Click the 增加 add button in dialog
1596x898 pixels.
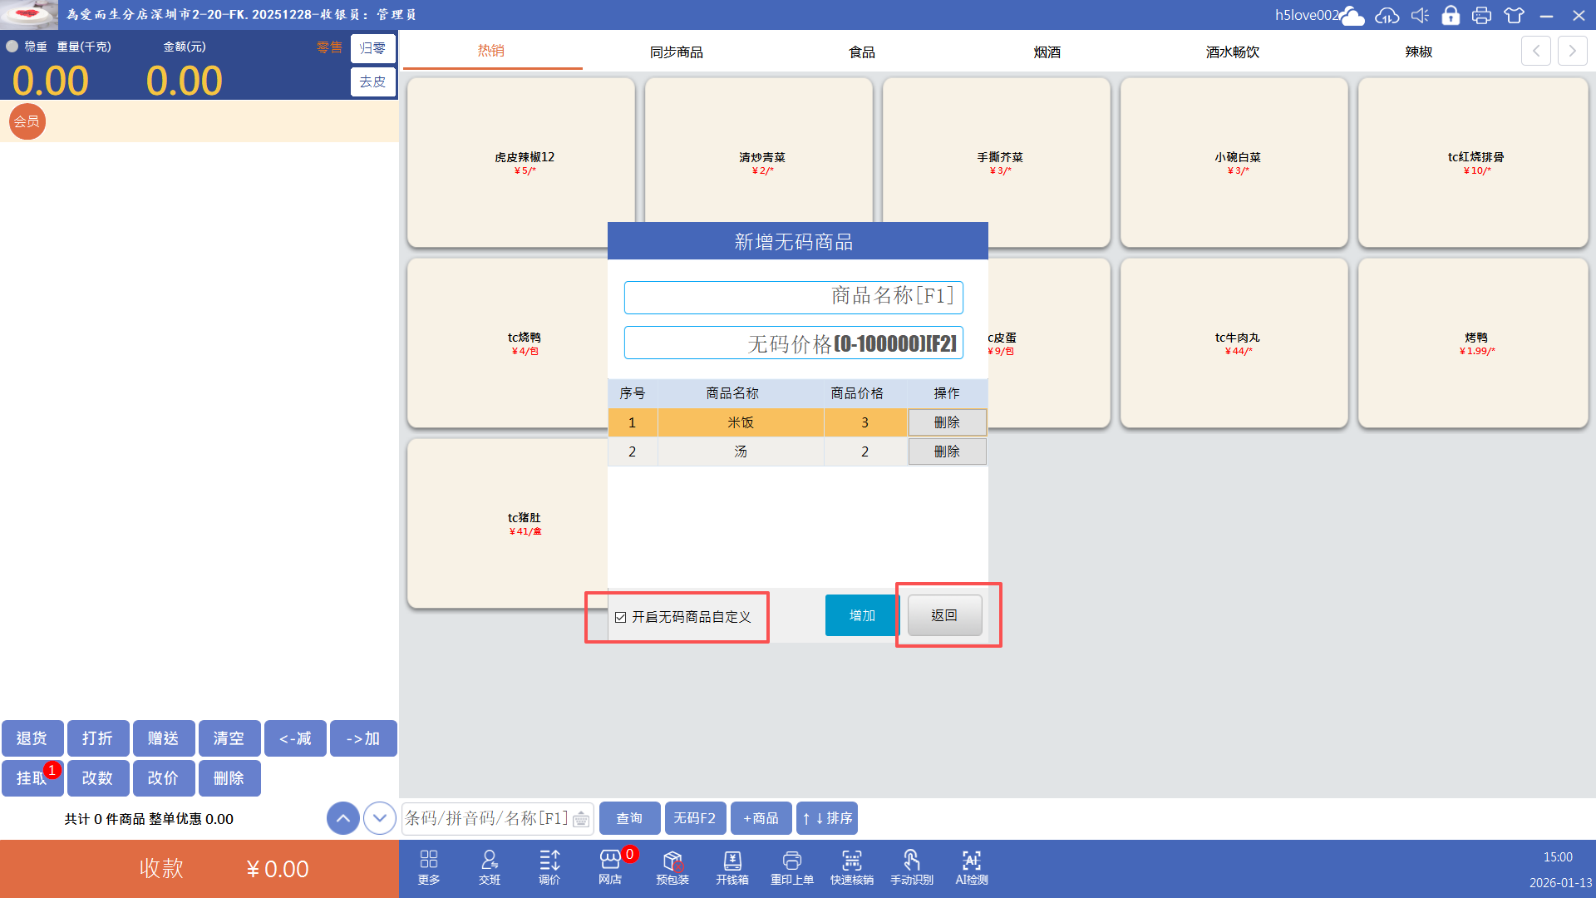(861, 615)
